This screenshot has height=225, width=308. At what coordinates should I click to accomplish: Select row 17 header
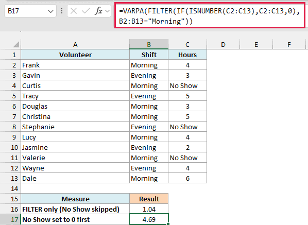coord(10,219)
